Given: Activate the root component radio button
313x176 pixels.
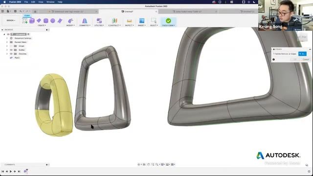Looking at the screenshot, I should click(x=28, y=34).
